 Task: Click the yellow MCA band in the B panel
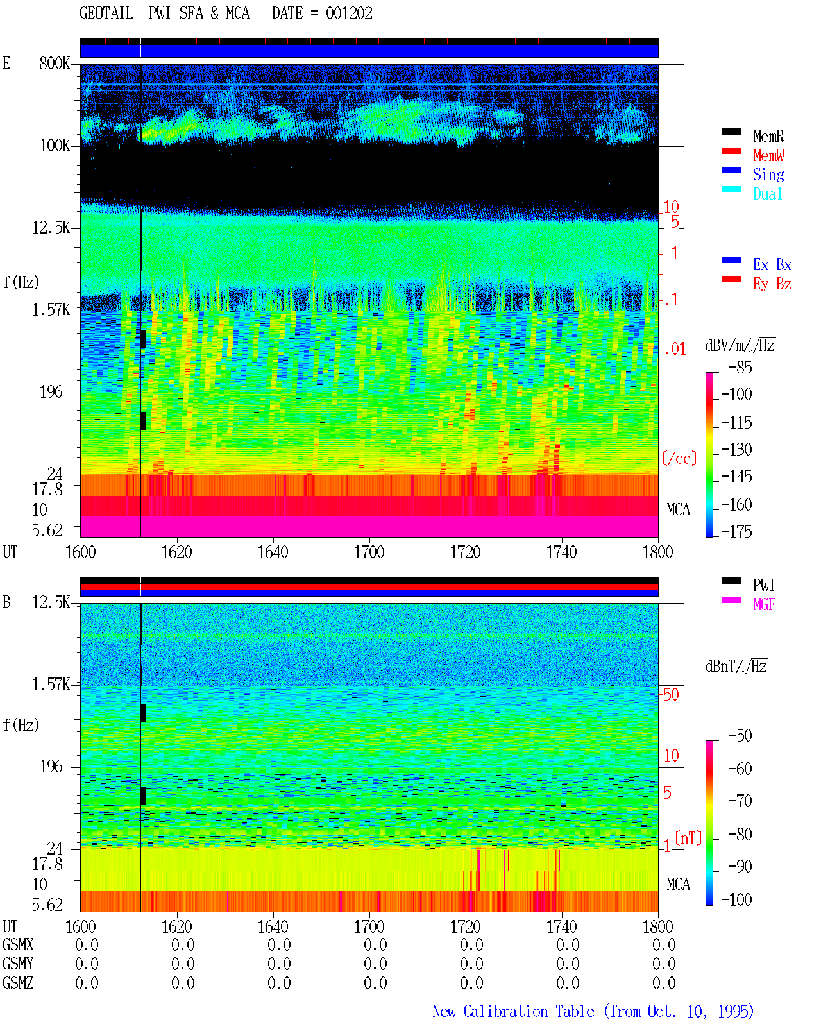[x=369, y=870]
